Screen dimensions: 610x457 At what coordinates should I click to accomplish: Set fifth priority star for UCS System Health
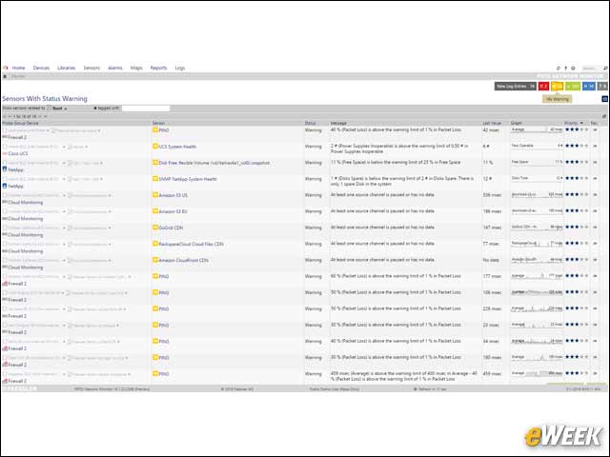[x=586, y=146]
